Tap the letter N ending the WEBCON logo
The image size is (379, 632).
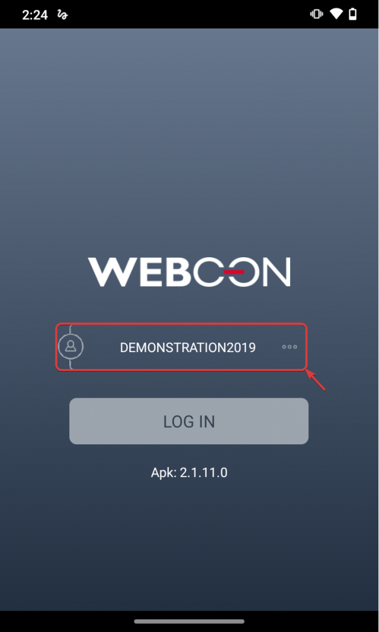[x=276, y=272]
